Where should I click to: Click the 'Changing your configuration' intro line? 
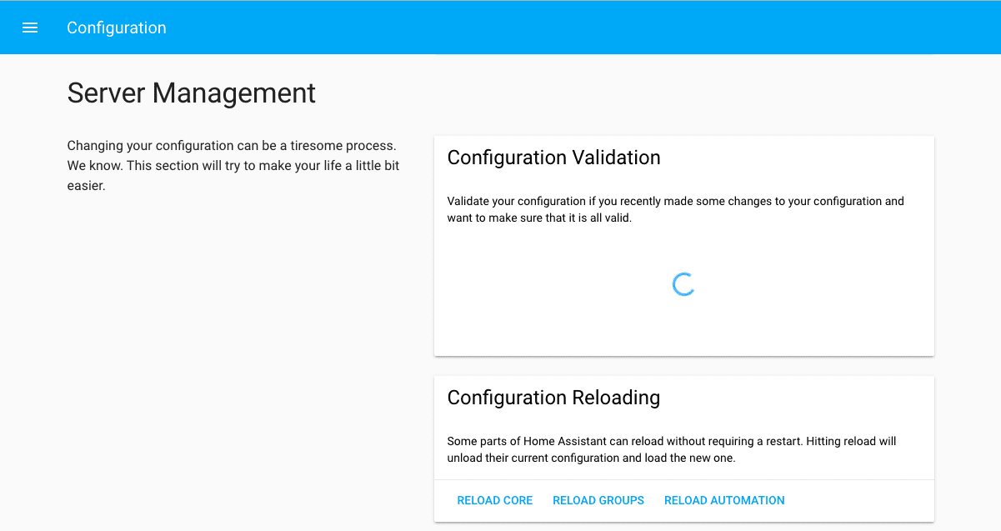point(231,145)
